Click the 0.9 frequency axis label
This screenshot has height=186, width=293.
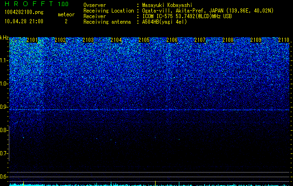coord(4,107)
